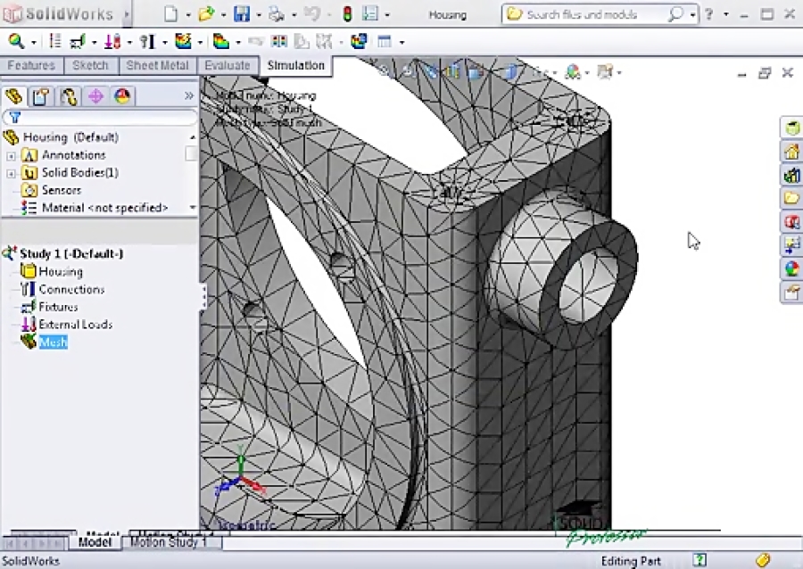Save the Housing part

[242, 14]
